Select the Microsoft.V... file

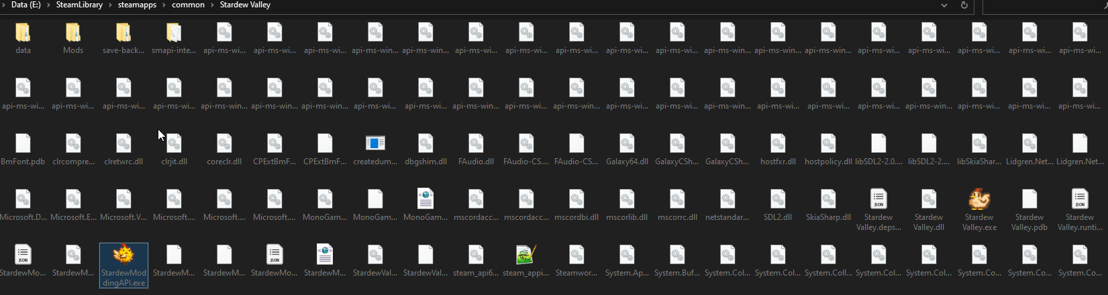123,205
